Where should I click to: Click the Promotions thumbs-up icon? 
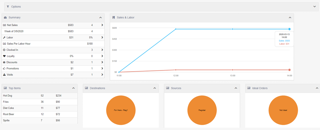point(4,69)
